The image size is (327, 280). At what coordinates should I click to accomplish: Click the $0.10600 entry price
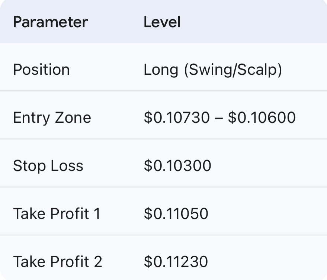(x=262, y=118)
